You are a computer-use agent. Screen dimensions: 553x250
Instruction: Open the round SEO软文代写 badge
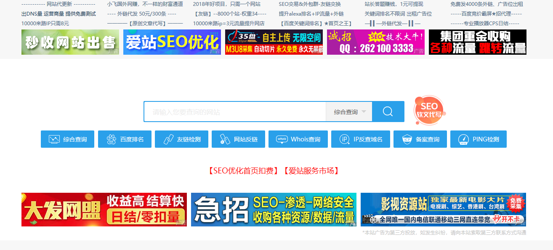point(429,110)
